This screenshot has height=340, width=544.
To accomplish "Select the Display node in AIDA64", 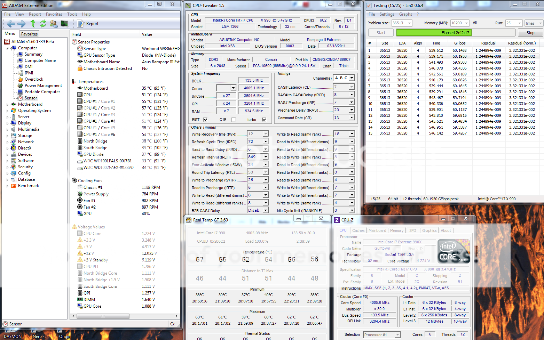I will [x=25, y=123].
